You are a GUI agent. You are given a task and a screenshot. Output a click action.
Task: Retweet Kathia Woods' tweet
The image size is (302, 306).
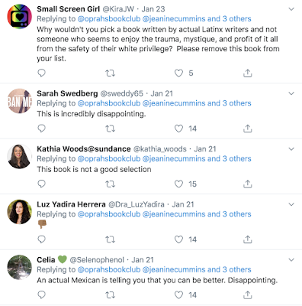click(110, 184)
